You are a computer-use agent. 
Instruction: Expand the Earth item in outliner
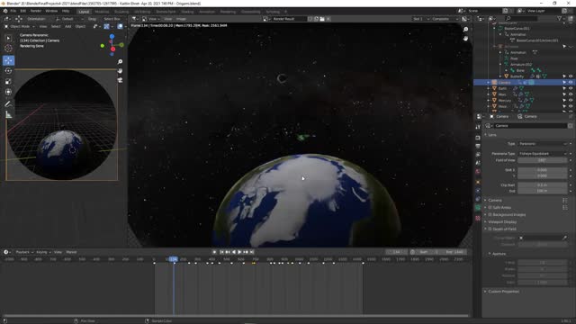tap(488, 88)
